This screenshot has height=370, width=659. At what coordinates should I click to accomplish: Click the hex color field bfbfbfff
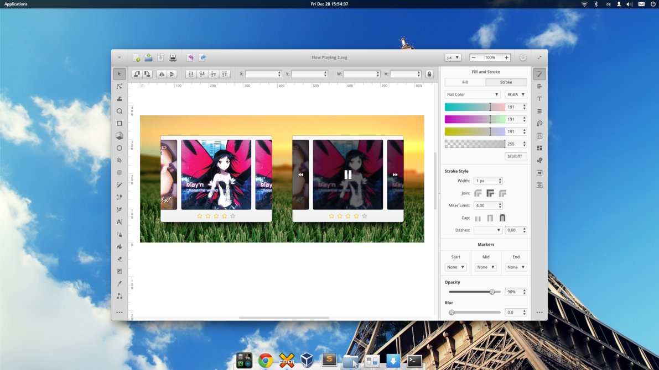click(x=516, y=156)
